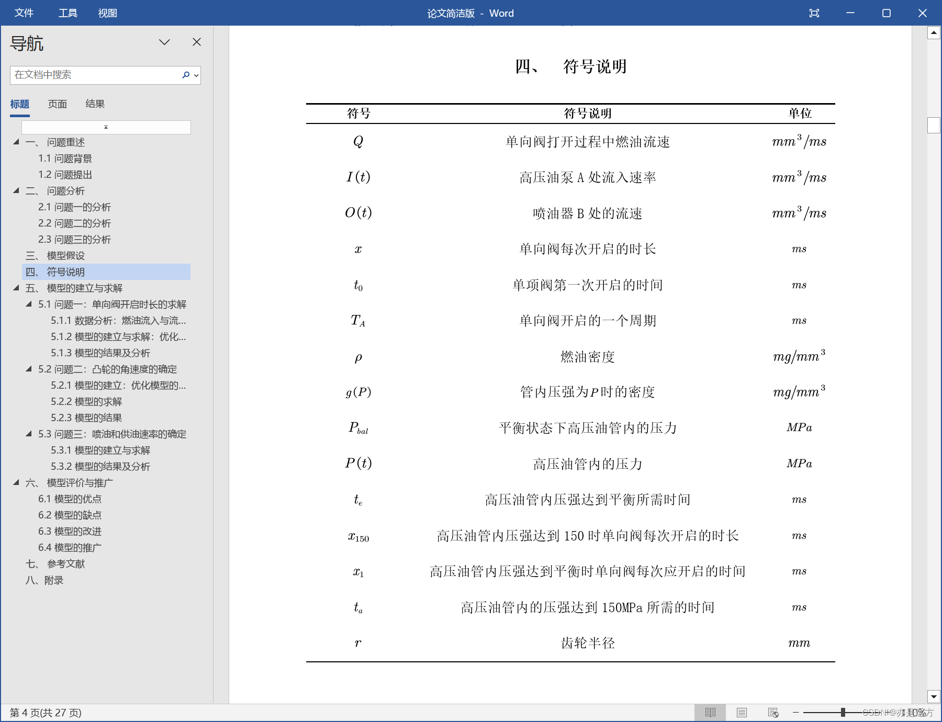This screenshot has width=942, height=722.
Task: Go to heading 八、附录
Action: click(x=44, y=580)
